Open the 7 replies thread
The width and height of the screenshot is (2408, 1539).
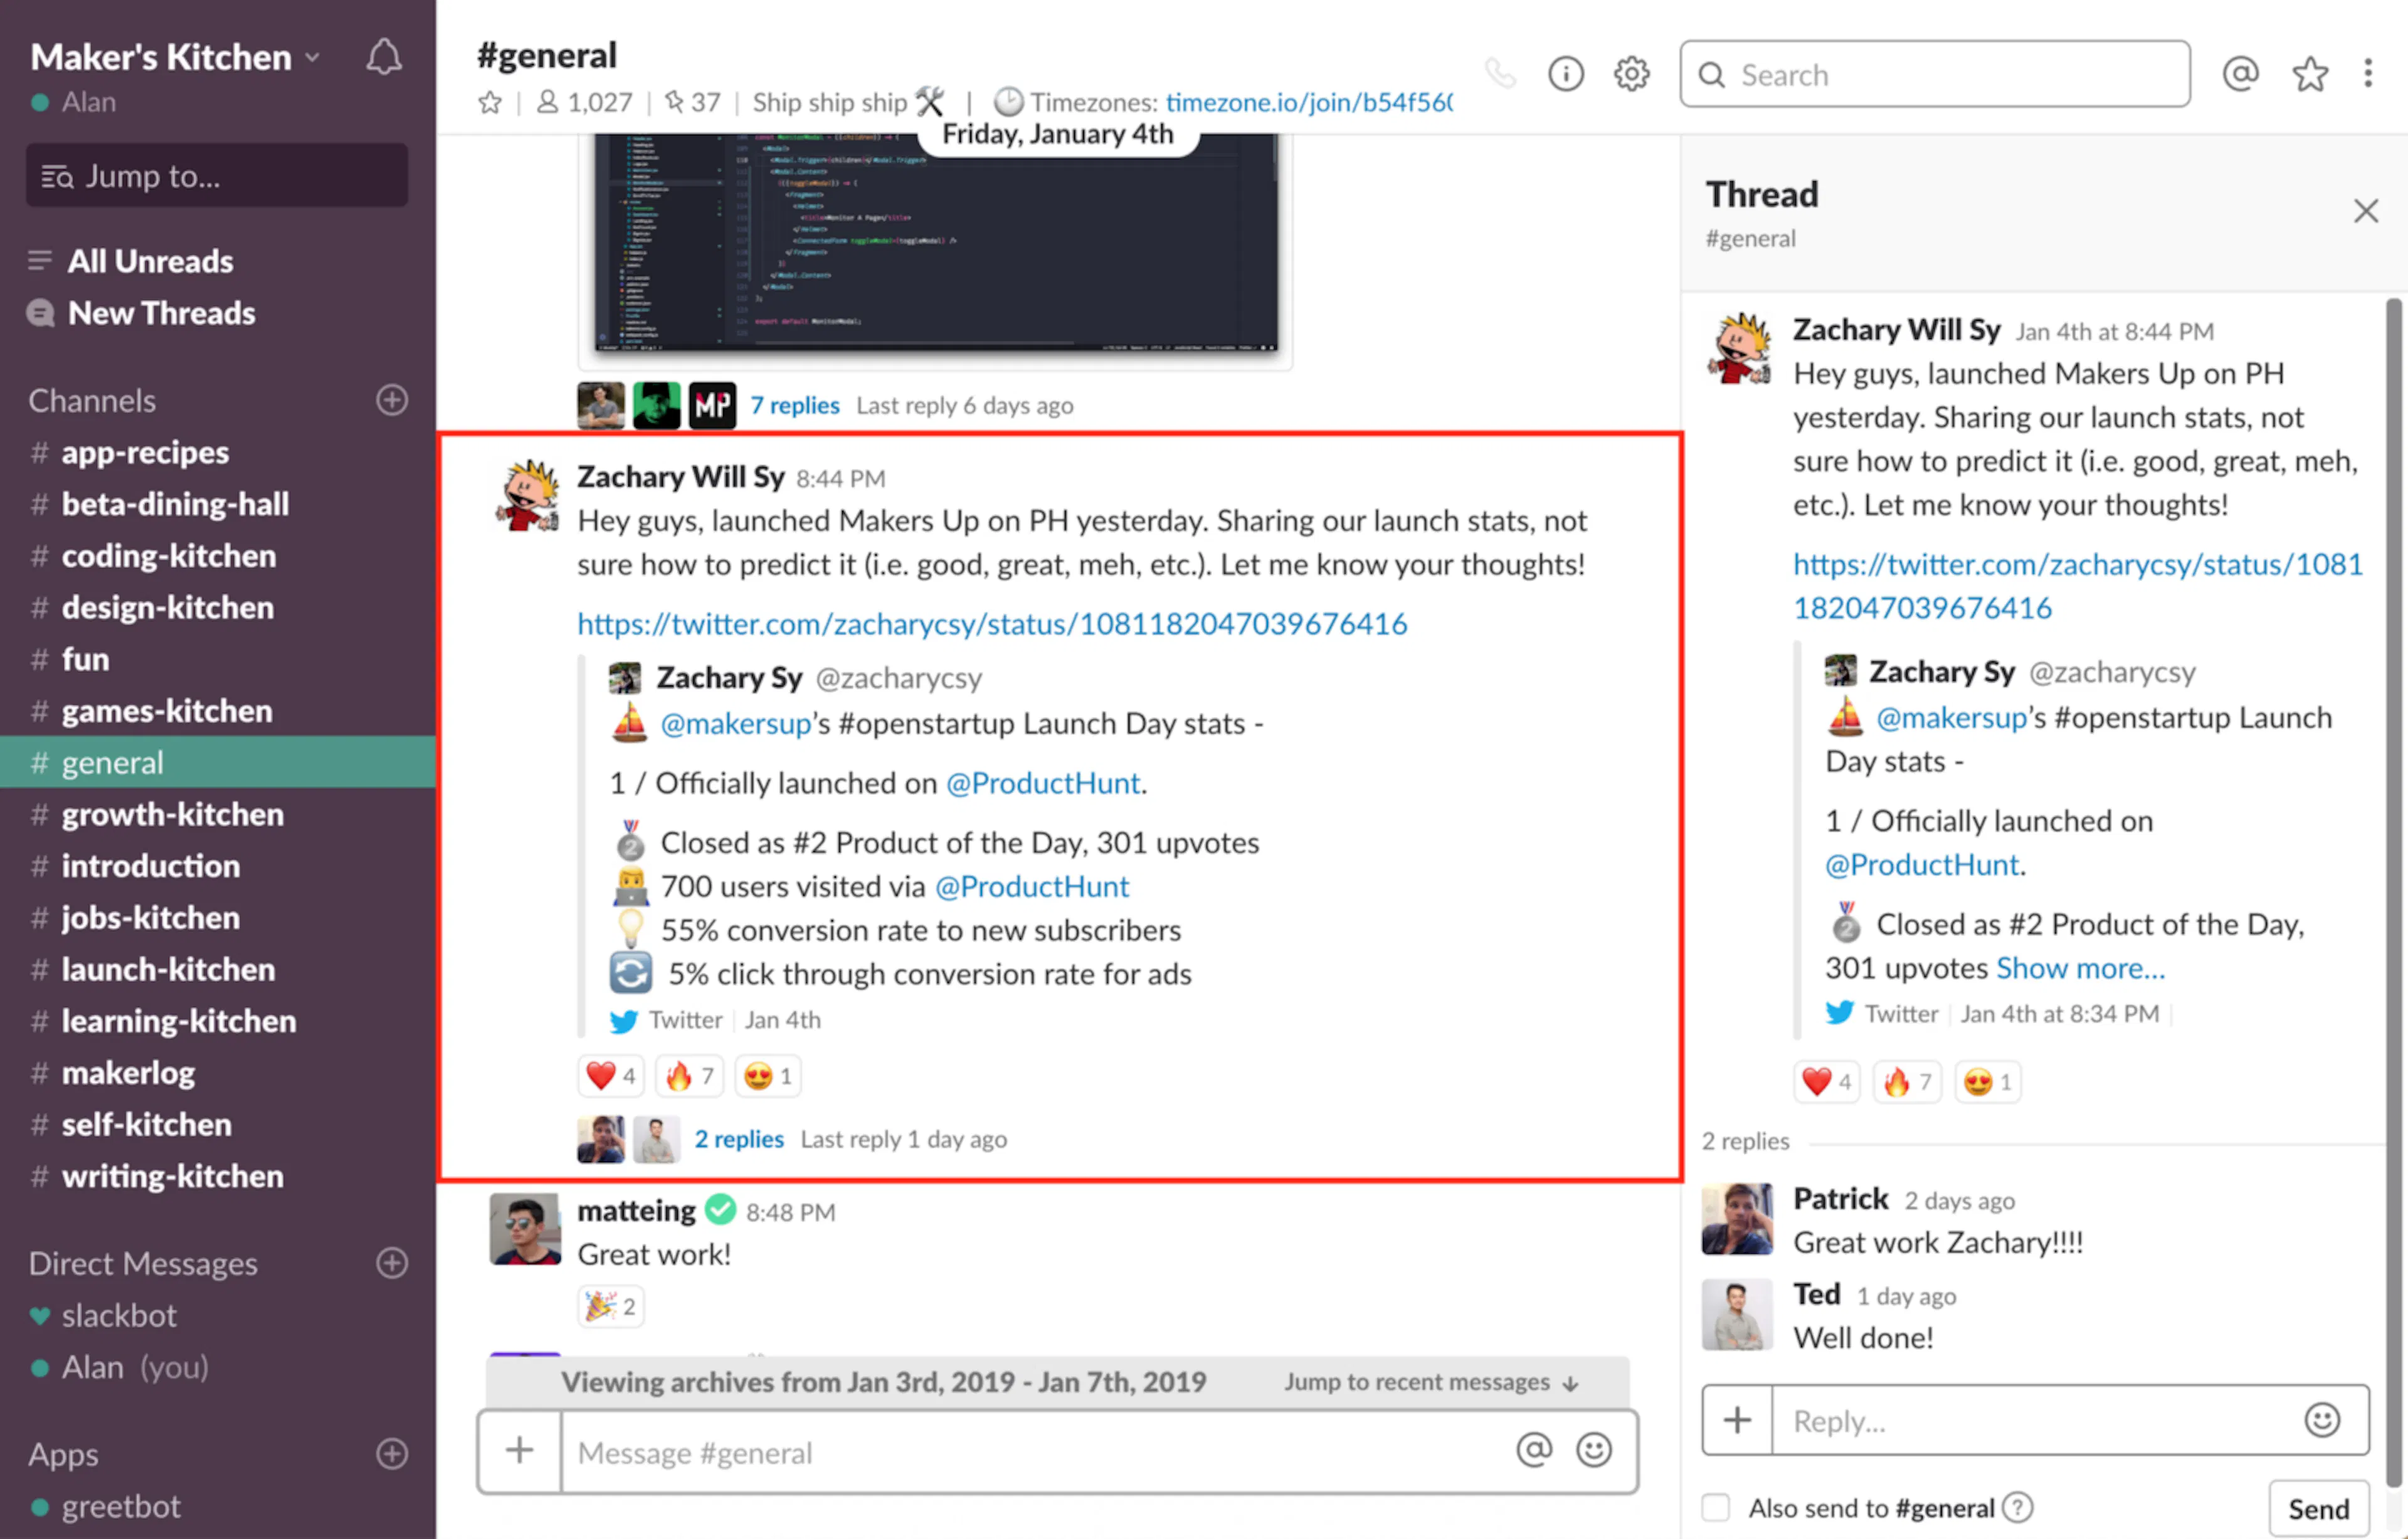[795, 405]
